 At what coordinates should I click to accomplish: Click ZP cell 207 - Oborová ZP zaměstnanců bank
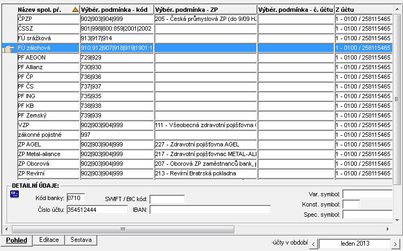point(206,164)
